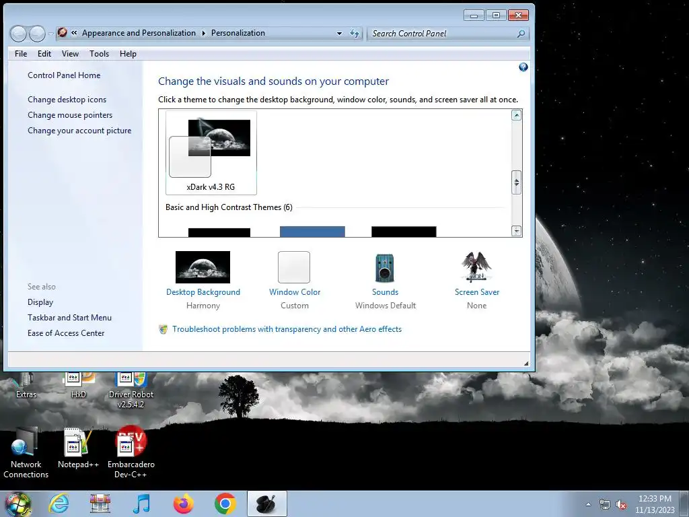Click the Refresh button beside address bar
Viewport: 689px width, 517px height.
tap(355, 34)
